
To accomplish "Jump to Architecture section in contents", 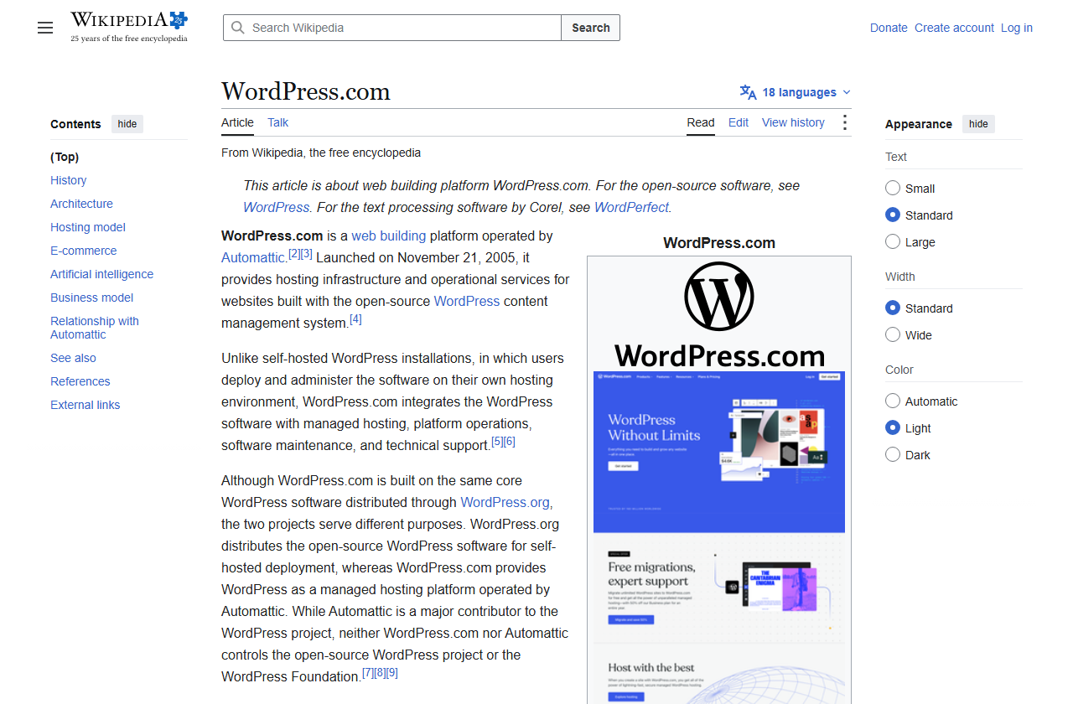I will [81, 204].
